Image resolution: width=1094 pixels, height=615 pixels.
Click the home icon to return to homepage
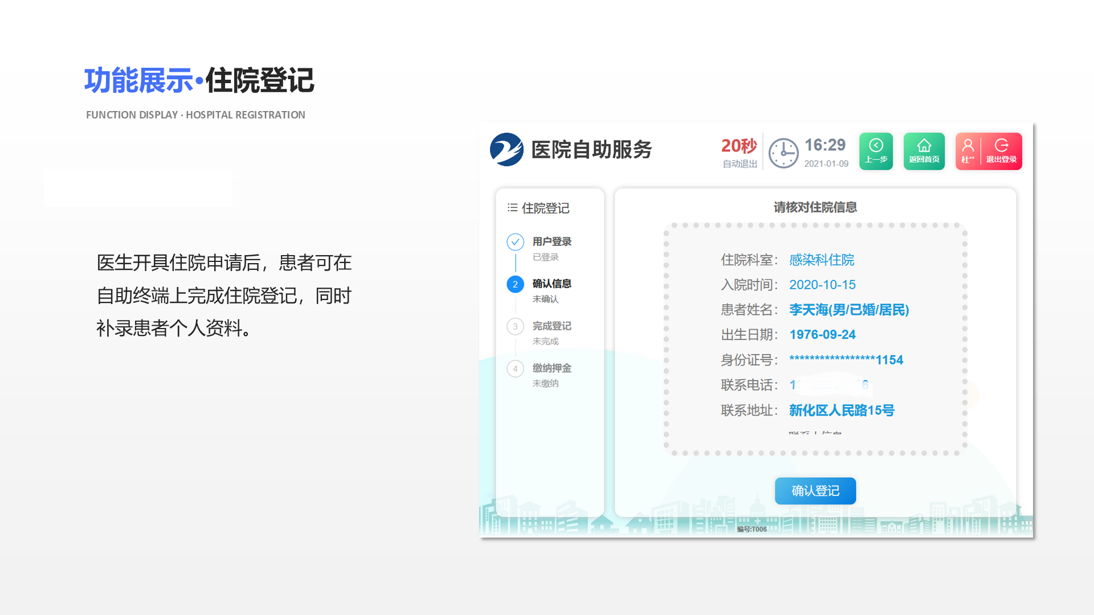(x=924, y=144)
